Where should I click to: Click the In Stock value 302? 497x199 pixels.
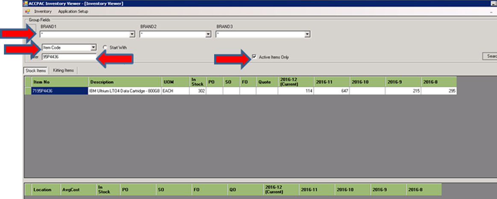[198, 91]
